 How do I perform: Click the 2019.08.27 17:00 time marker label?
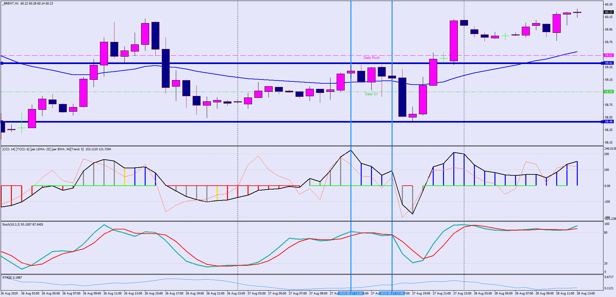click(x=392, y=293)
